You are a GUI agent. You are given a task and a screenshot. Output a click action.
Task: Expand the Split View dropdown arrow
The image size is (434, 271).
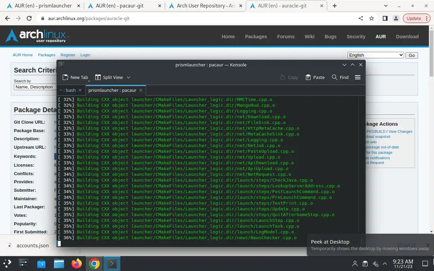pos(129,77)
